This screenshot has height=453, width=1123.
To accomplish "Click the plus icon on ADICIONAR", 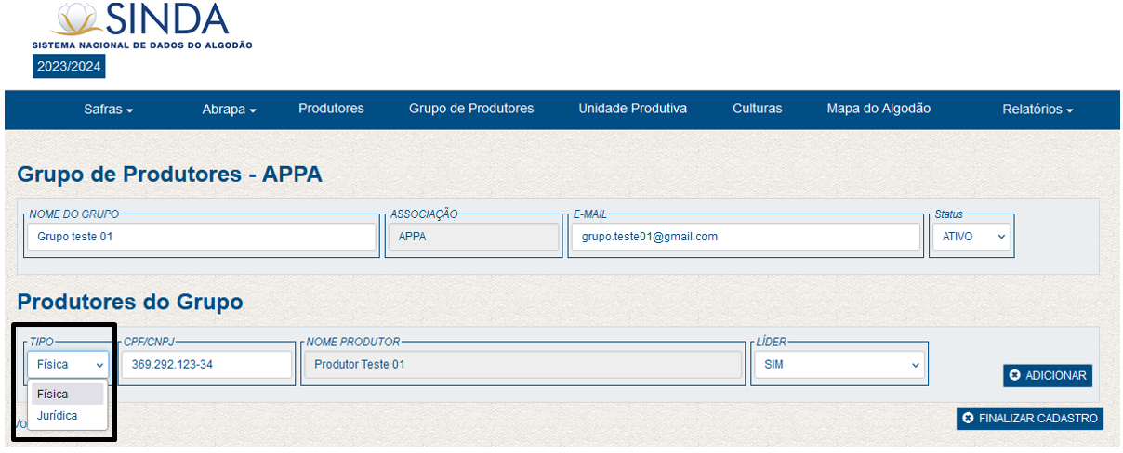I will coord(1015,375).
